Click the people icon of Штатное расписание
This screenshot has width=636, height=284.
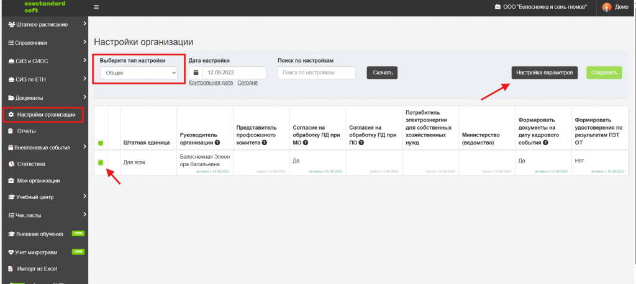coord(11,24)
